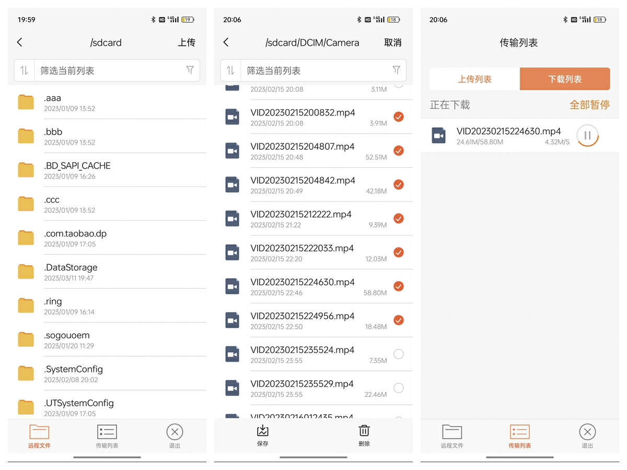Click the 正在下载 heading
The image size is (627, 470).
(450, 105)
